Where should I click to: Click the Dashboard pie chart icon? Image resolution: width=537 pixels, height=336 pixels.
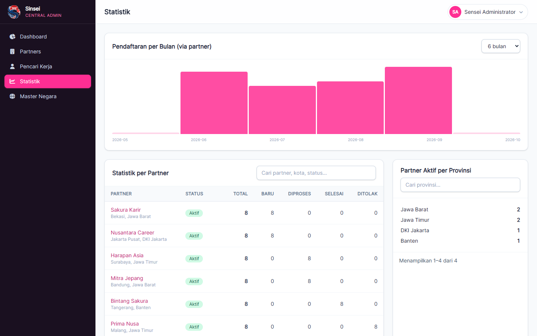click(12, 37)
